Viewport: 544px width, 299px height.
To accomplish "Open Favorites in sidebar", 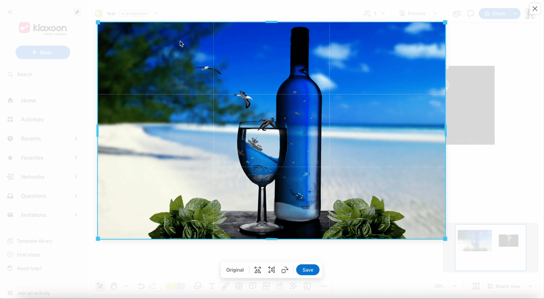I will click(x=32, y=157).
